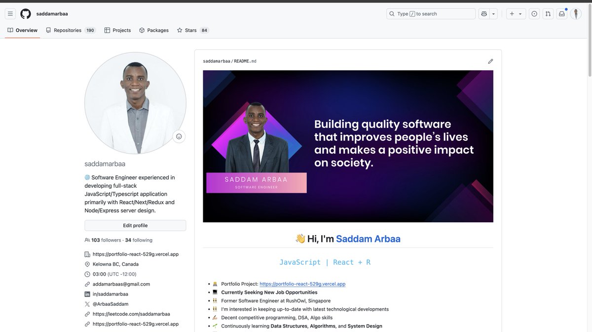Viewport: 592px width, 332px height.
Task: Open GitHub notifications inbox
Action: [x=561, y=13]
